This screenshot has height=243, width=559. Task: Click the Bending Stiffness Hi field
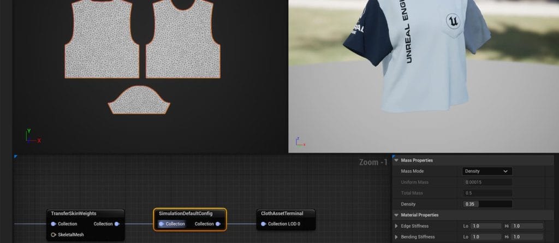coord(527,237)
